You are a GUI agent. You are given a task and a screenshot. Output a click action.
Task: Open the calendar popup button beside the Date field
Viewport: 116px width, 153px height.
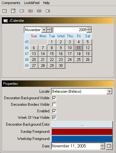click(x=109, y=146)
